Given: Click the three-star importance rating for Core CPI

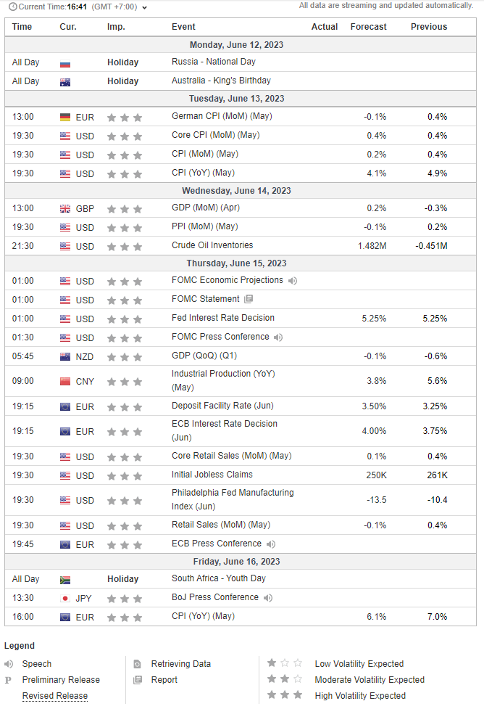Looking at the screenshot, I should pyautogui.click(x=125, y=136).
